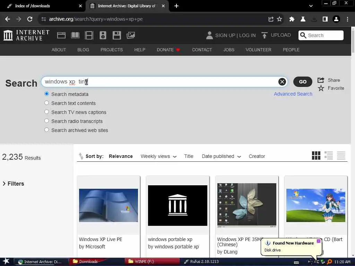Screen dimensions: 355x266
Task: Select Search metadata radio button
Action: pyautogui.click(x=47, y=94)
